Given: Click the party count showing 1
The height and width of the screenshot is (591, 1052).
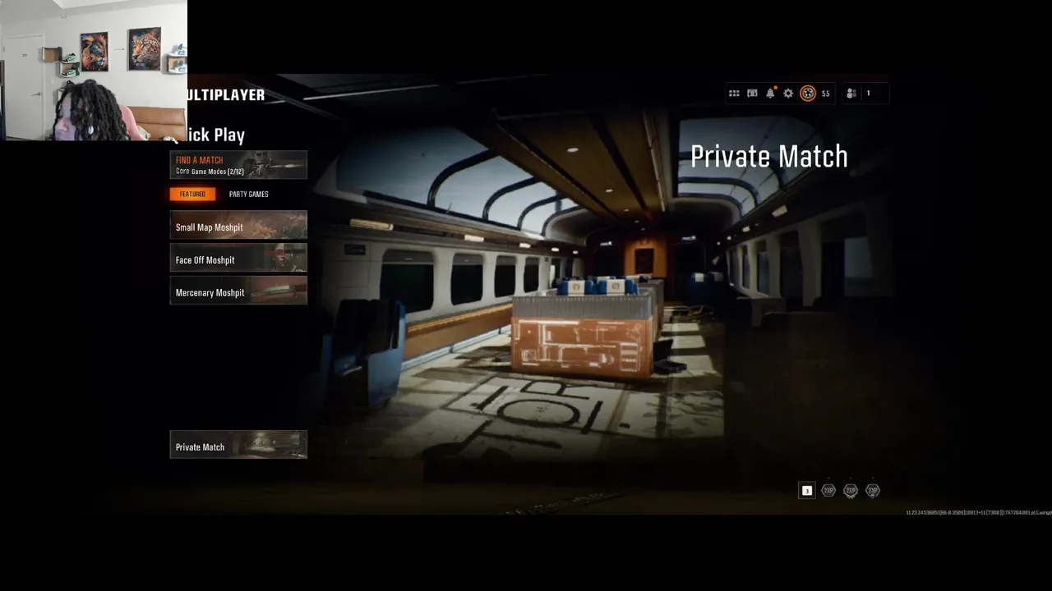Looking at the screenshot, I should click(x=868, y=94).
